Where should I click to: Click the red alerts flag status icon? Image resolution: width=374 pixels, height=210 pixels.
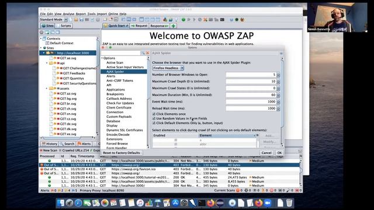point(53,191)
